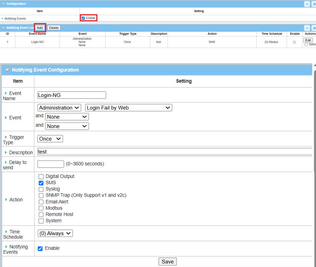Click the Delay to send input field
This screenshot has width=316, height=267.
(51, 164)
